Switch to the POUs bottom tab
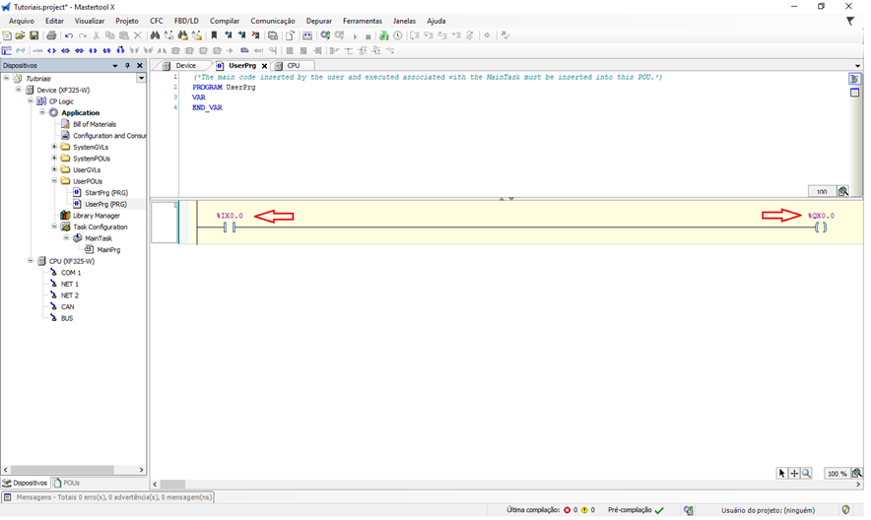 coord(68,484)
